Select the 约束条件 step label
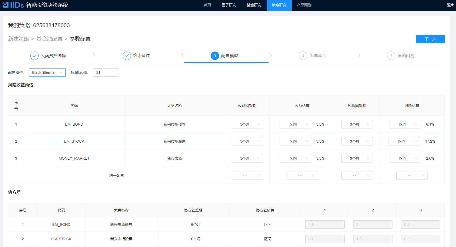Viewport: 456px width, 247px height. 141,56
